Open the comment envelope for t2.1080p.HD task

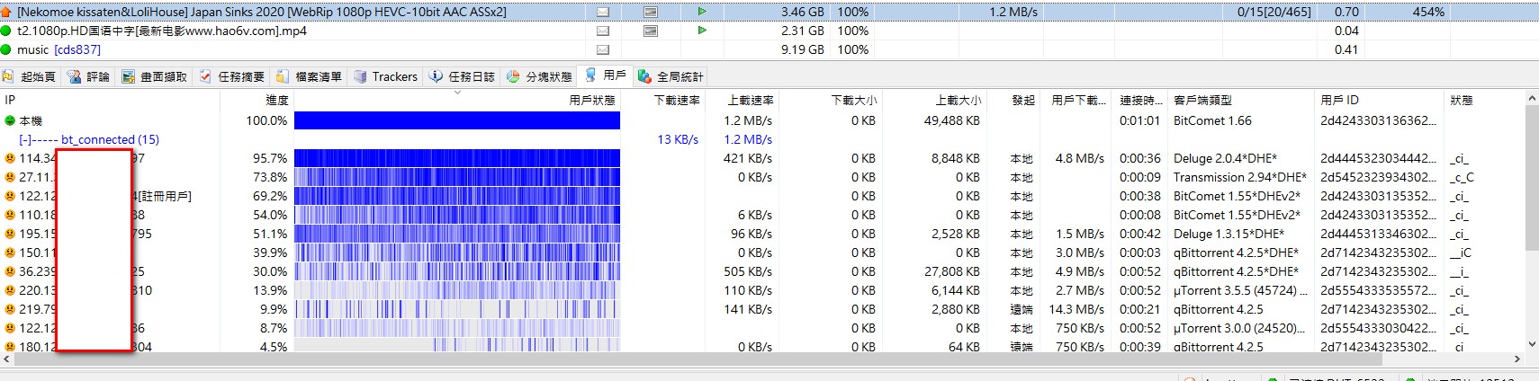click(603, 31)
